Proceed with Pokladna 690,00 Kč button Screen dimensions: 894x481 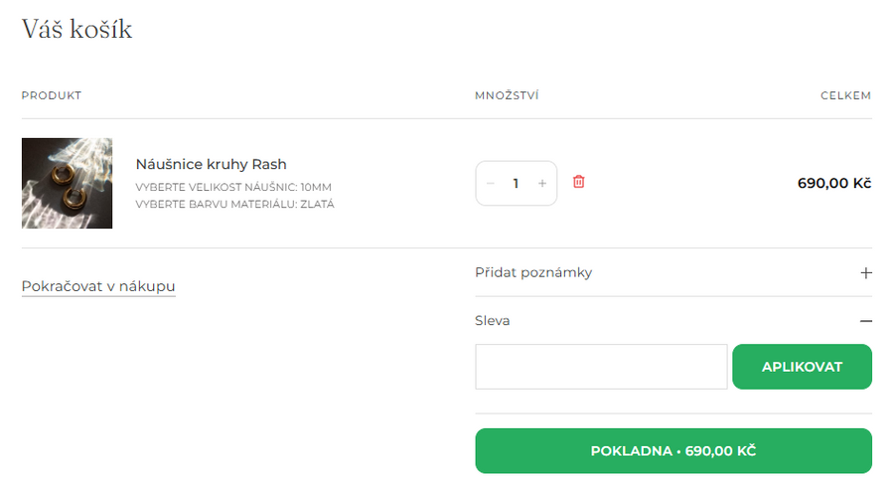pyautogui.click(x=673, y=451)
